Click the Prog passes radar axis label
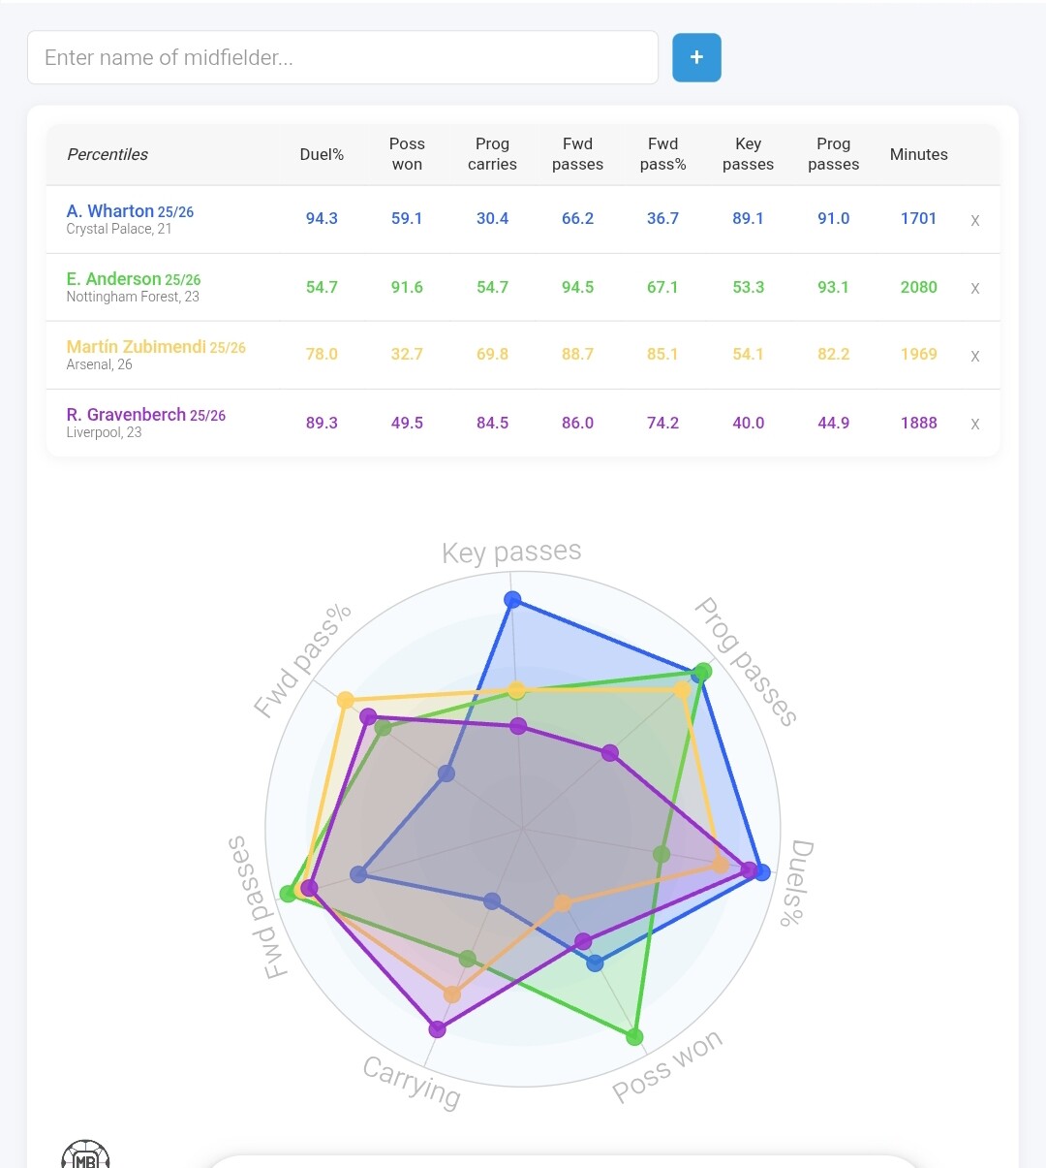This screenshot has height=1168, width=1046. click(746, 662)
